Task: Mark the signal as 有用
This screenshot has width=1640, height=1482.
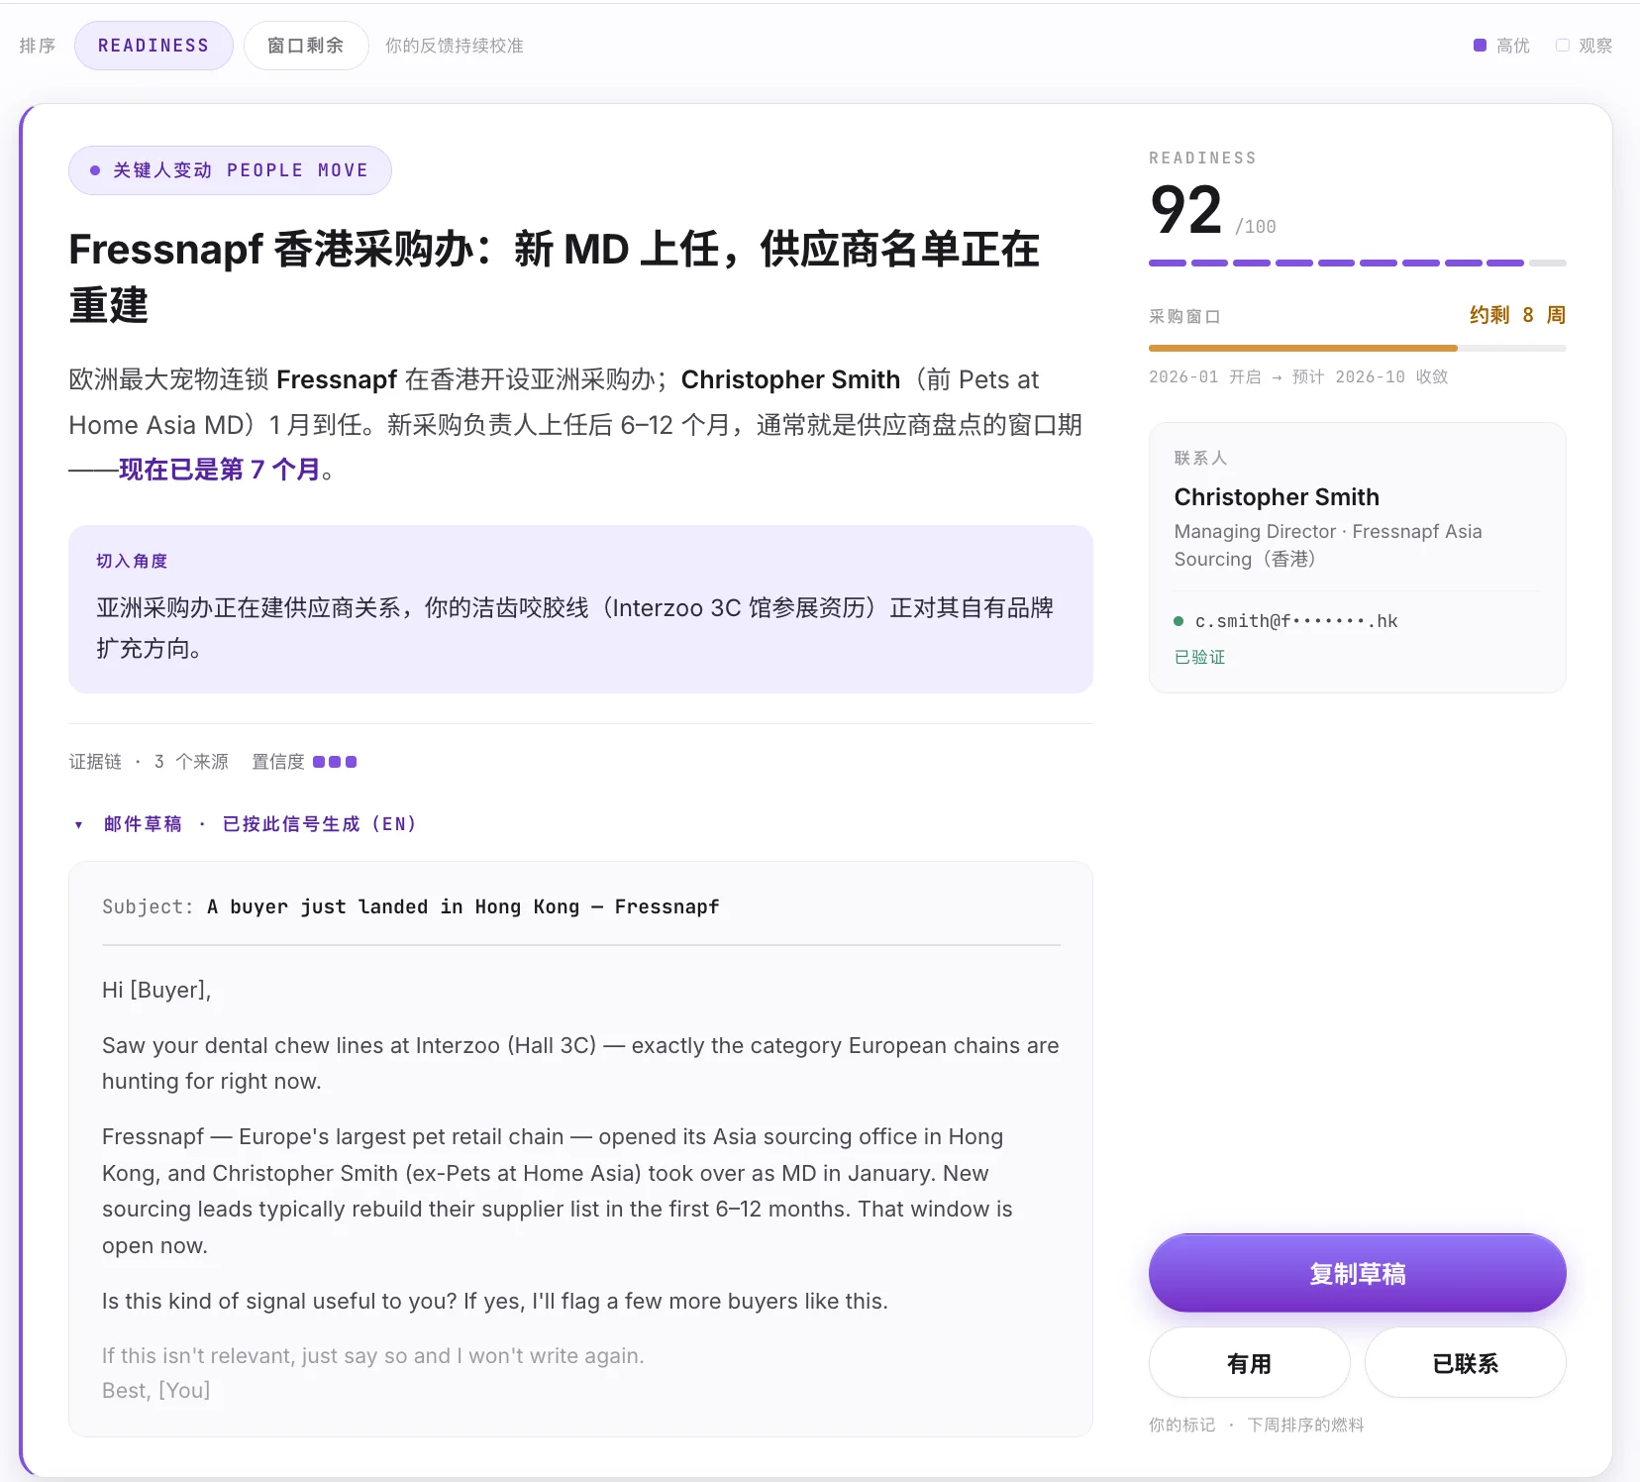Action: 1249,1363
